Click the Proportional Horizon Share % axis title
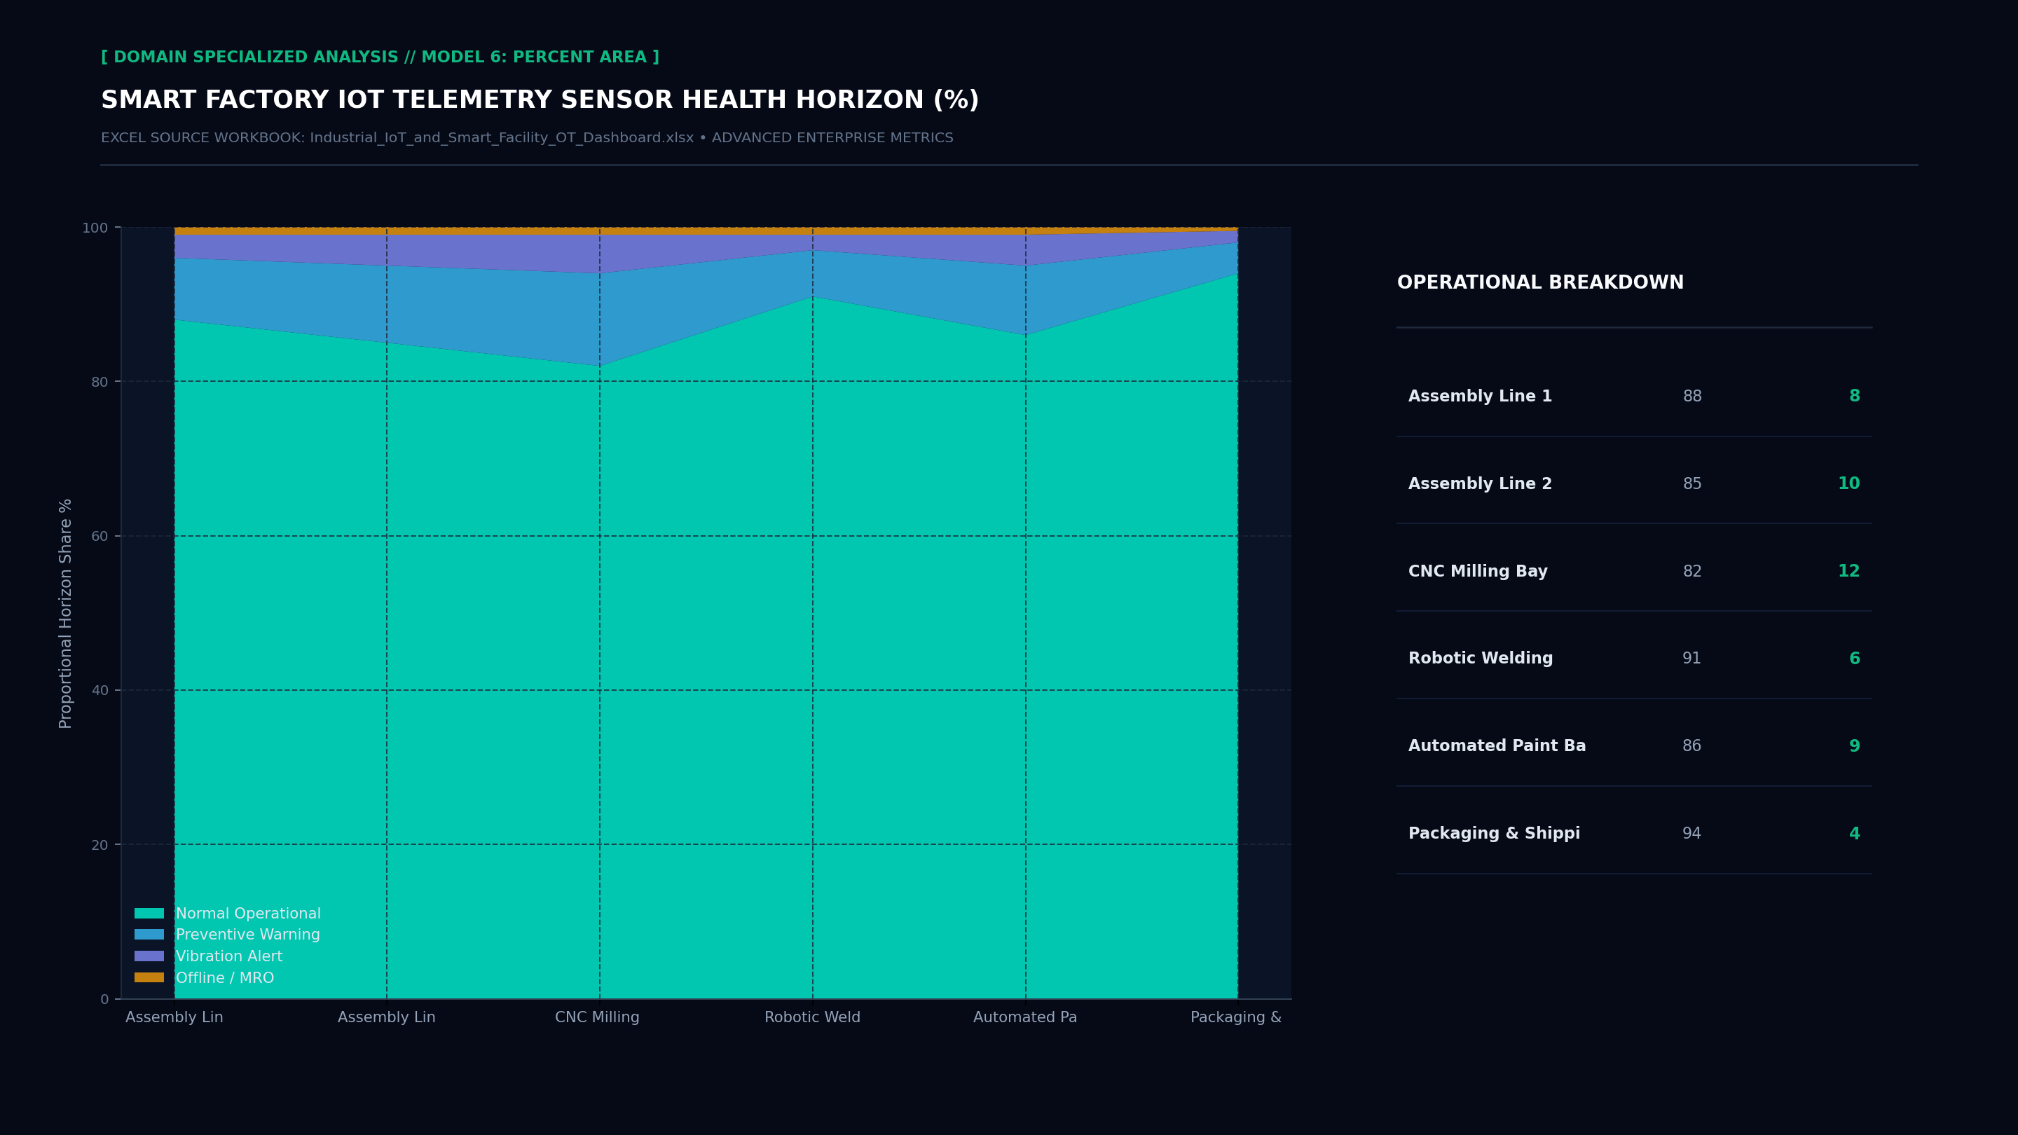This screenshot has width=2018, height=1135. pyautogui.click(x=66, y=613)
